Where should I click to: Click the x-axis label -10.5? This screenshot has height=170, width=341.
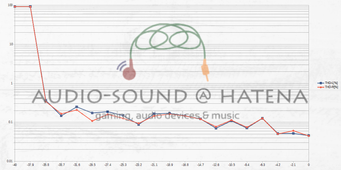tap(232, 165)
